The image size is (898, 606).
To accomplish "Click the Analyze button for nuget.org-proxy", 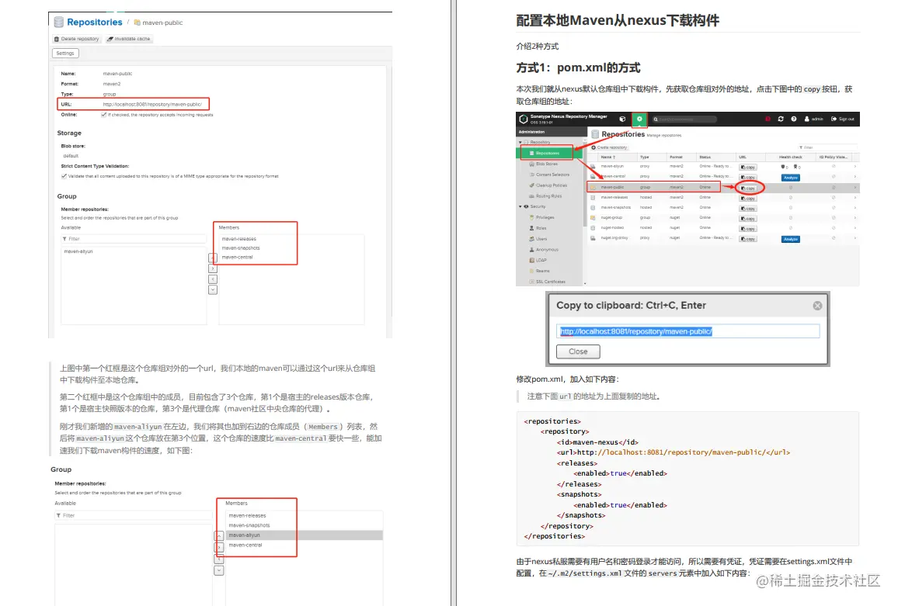I will pos(790,239).
